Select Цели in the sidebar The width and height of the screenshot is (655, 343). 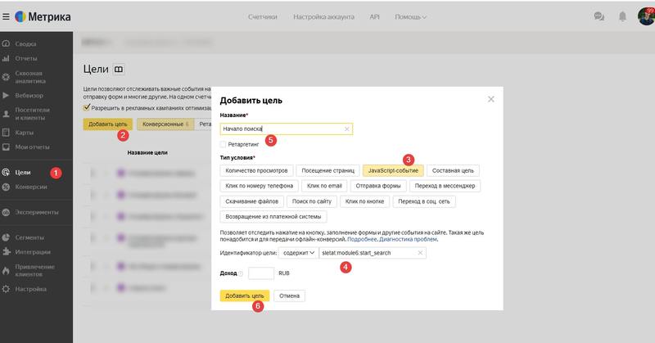23,172
